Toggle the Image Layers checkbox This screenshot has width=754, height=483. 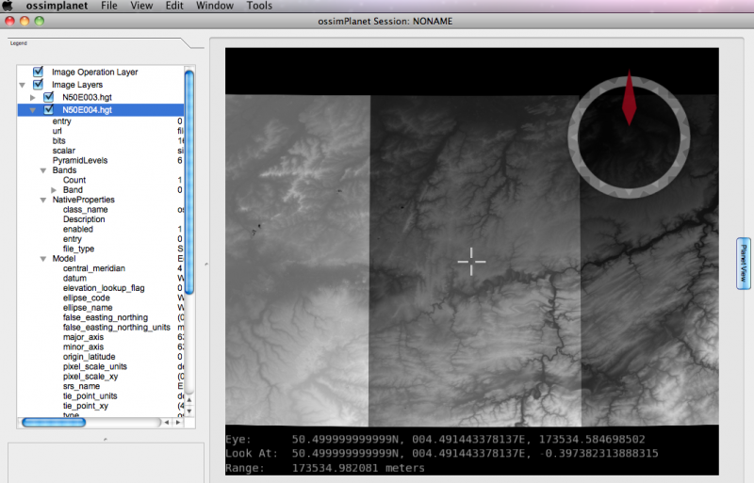click(x=38, y=85)
